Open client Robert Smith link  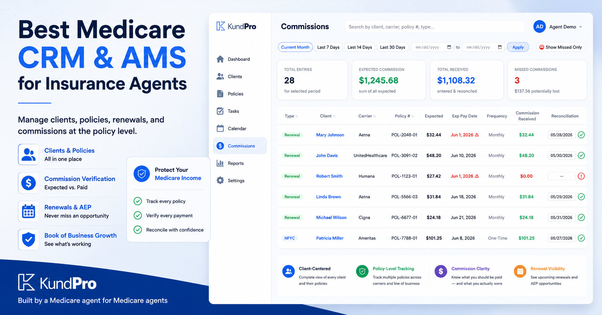click(329, 176)
